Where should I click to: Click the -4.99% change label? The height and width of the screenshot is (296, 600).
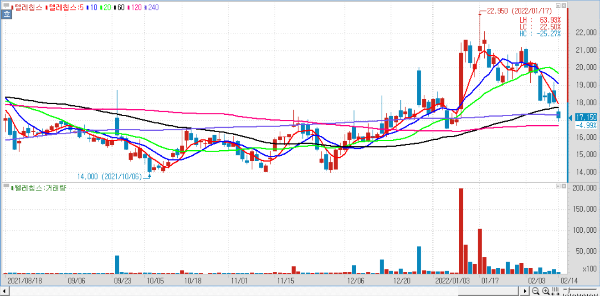(x=586, y=125)
